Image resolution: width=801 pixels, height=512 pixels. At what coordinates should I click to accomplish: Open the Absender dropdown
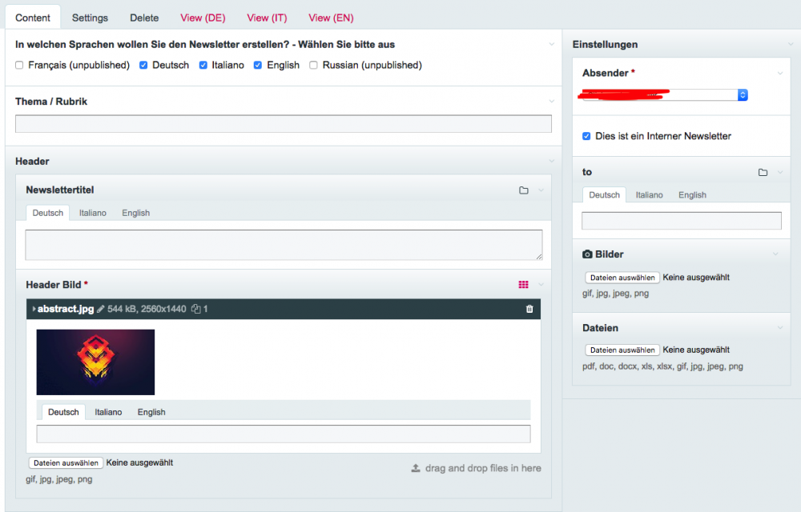tap(665, 95)
